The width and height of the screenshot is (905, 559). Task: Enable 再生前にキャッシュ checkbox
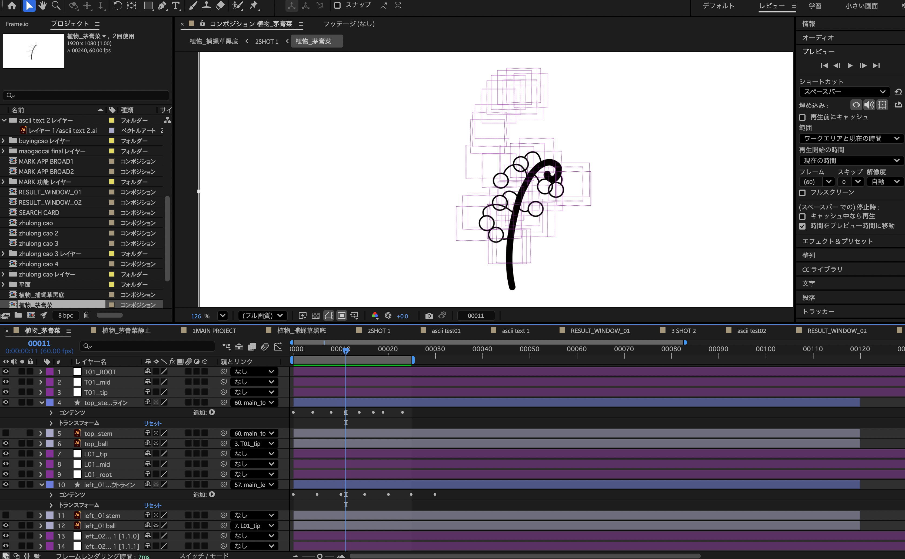[802, 117]
